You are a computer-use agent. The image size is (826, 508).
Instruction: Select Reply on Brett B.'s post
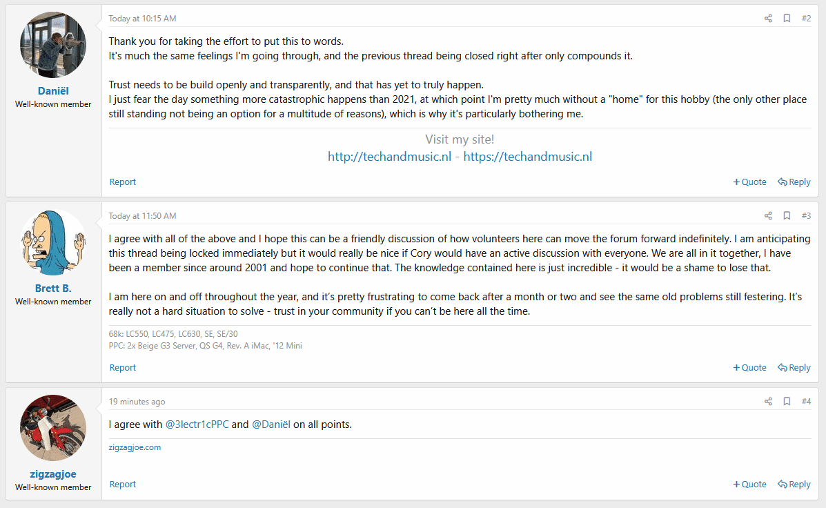pos(794,367)
